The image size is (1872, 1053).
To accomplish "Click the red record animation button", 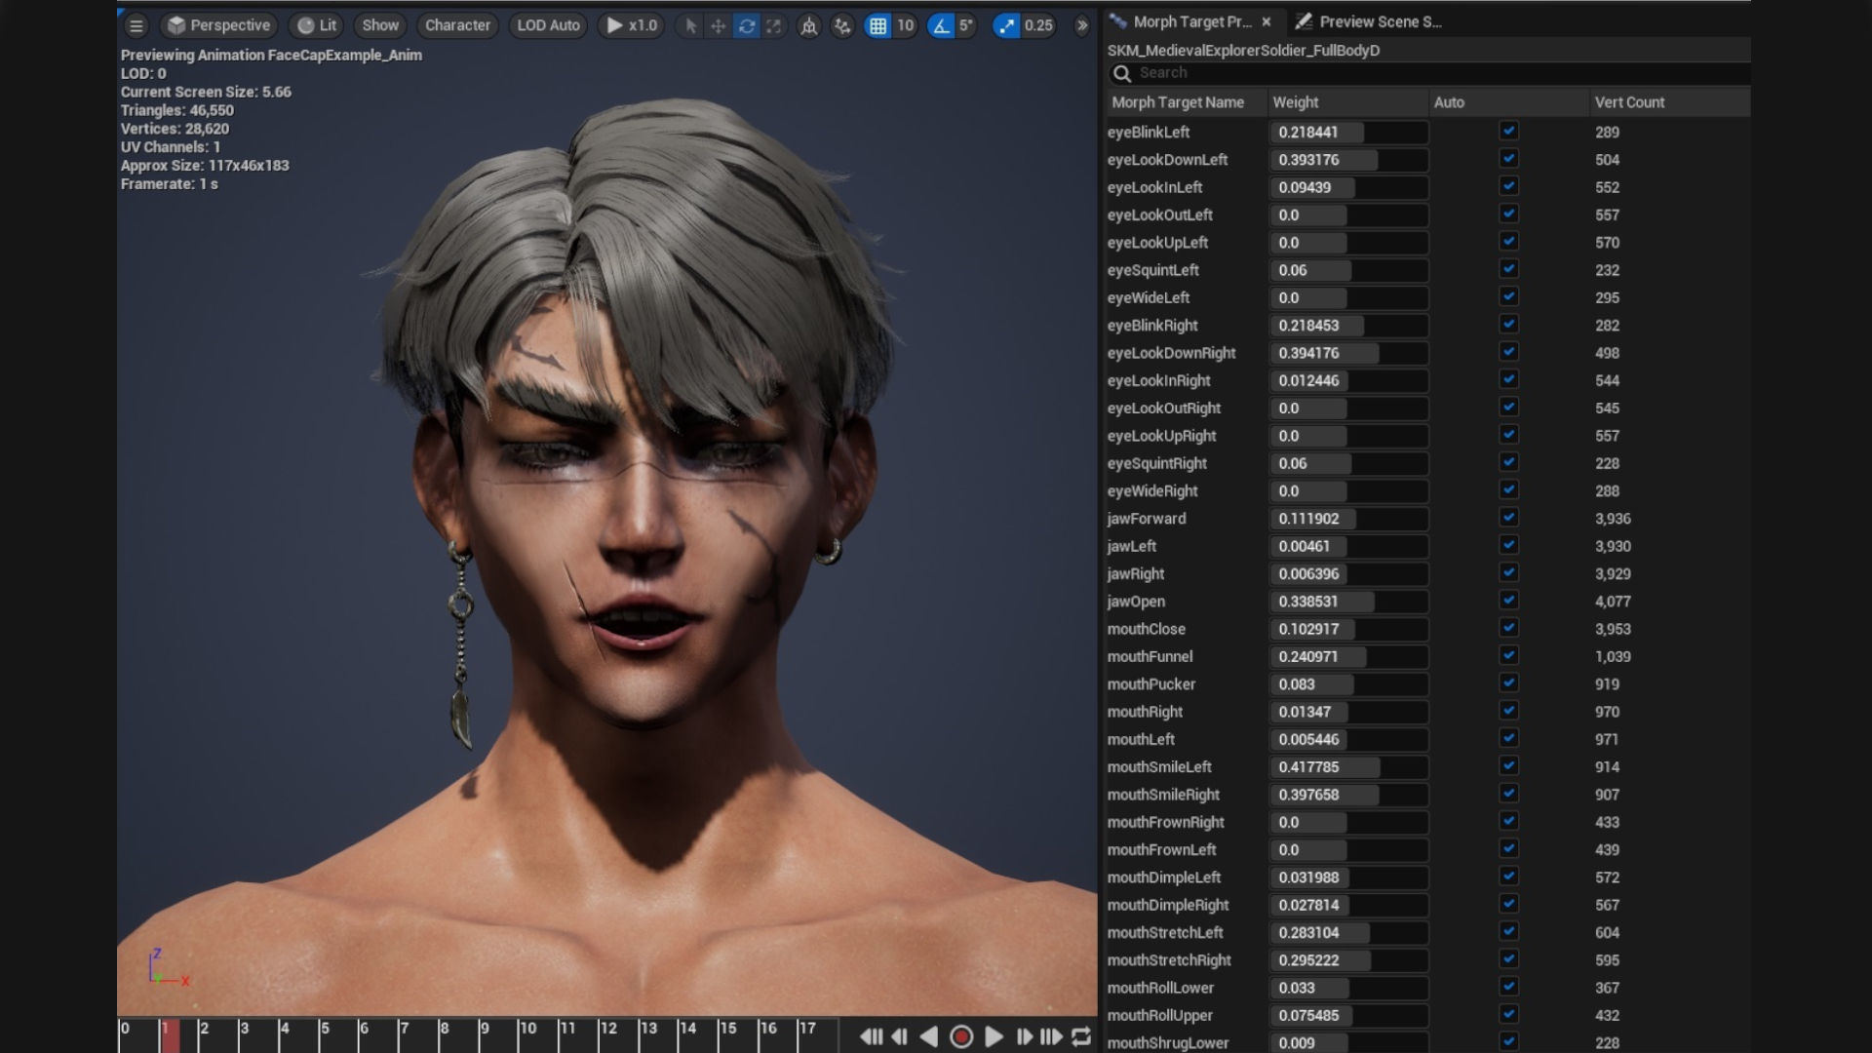I will point(961,1036).
